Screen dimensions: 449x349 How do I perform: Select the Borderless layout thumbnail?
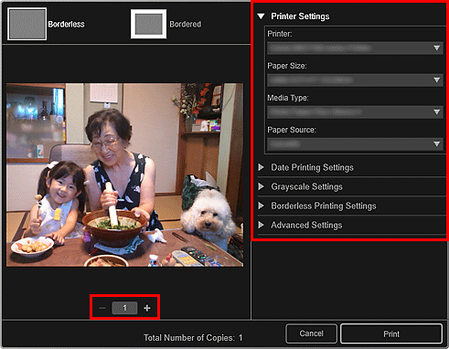tap(27, 24)
